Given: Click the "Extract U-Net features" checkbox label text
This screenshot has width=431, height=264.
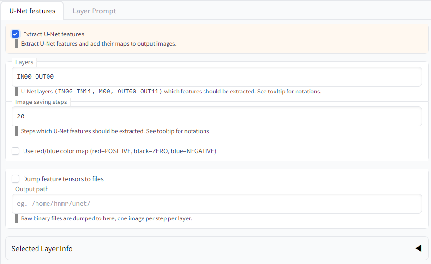Looking at the screenshot, I should (x=54, y=34).
